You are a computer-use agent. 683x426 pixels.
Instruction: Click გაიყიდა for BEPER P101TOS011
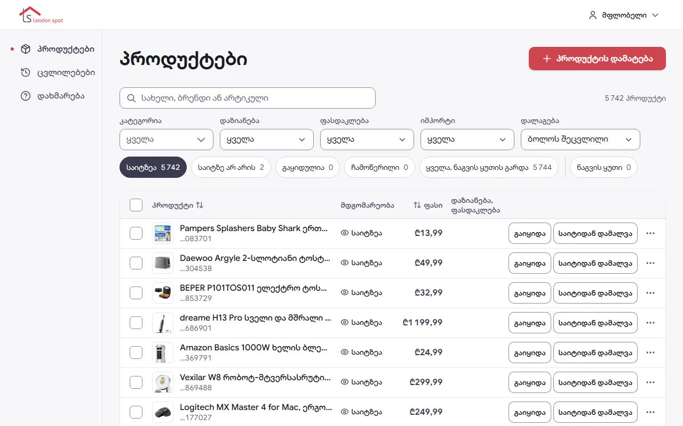530,293
